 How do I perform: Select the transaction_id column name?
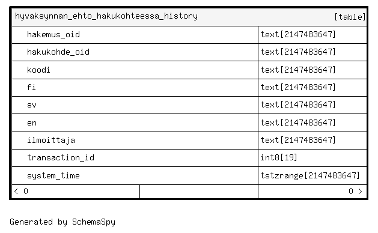[61, 157]
